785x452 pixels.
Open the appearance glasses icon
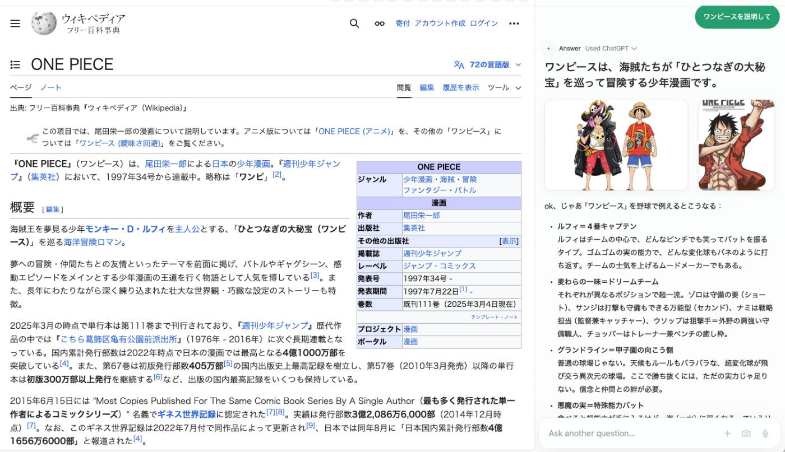[380, 24]
